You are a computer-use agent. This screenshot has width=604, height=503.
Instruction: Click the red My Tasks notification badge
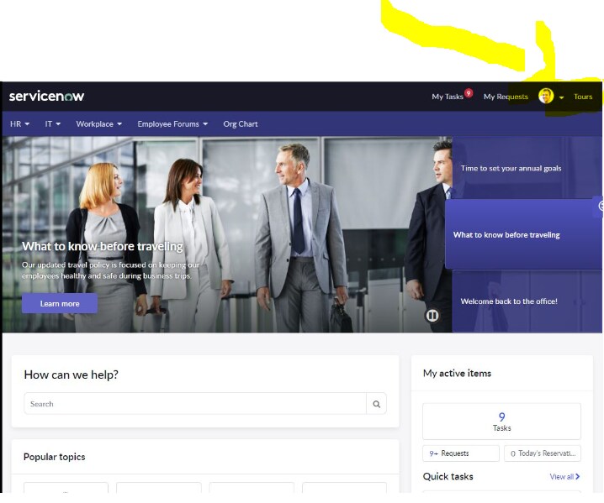coord(469,92)
